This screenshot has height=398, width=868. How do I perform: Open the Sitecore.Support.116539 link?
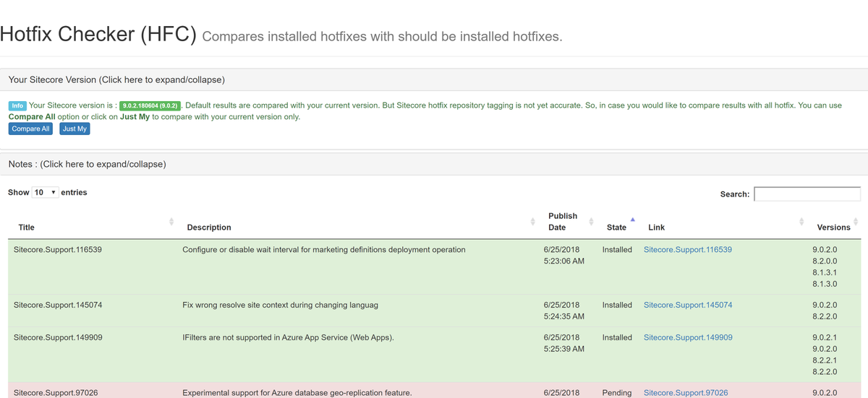(x=687, y=250)
